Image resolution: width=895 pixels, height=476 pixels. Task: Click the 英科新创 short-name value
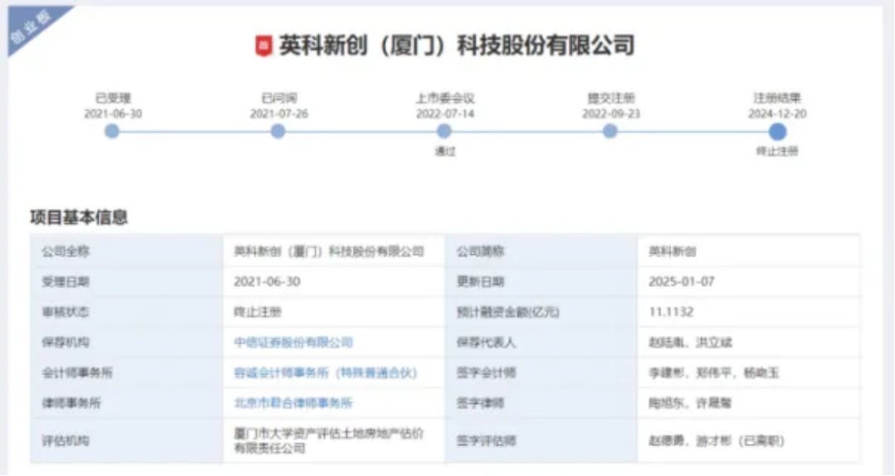(x=672, y=252)
